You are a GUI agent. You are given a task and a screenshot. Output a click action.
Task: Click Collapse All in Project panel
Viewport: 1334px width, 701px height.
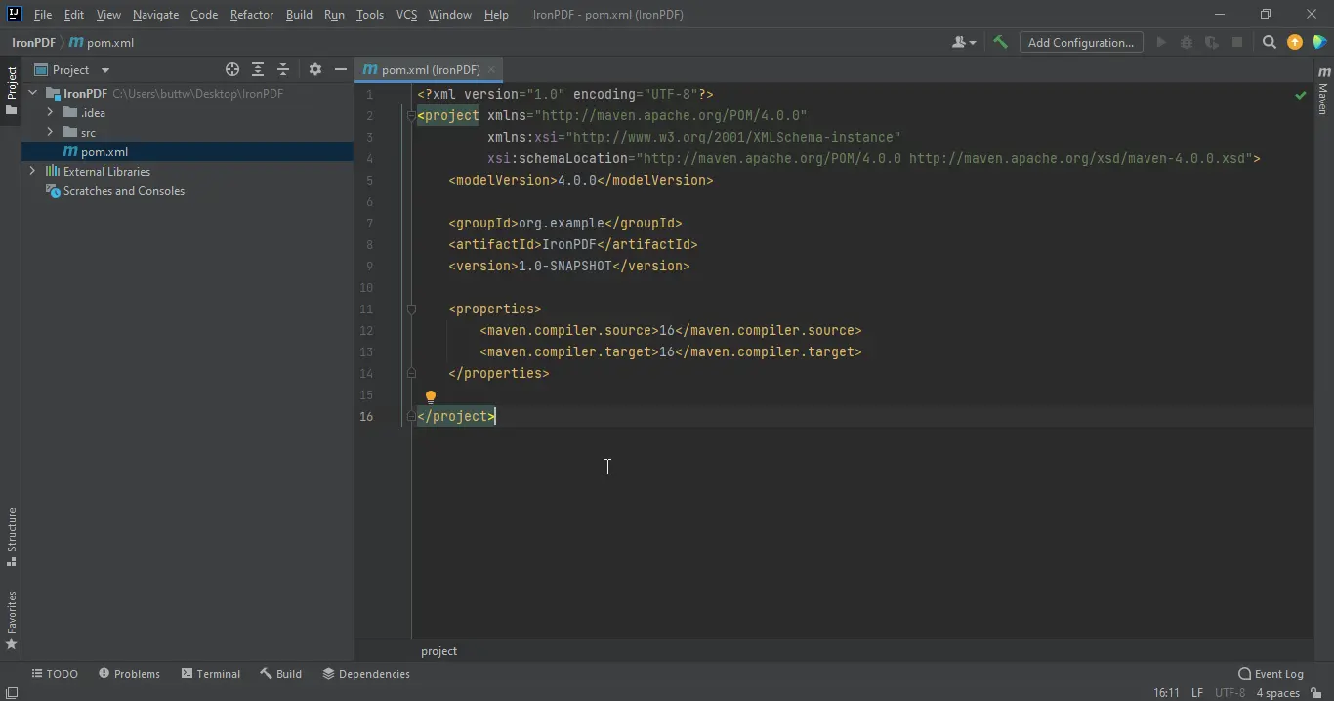tap(283, 69)
